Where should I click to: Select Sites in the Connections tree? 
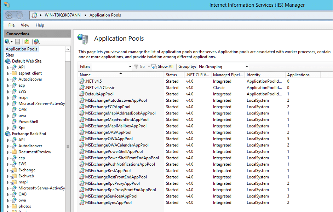[10, 55]
